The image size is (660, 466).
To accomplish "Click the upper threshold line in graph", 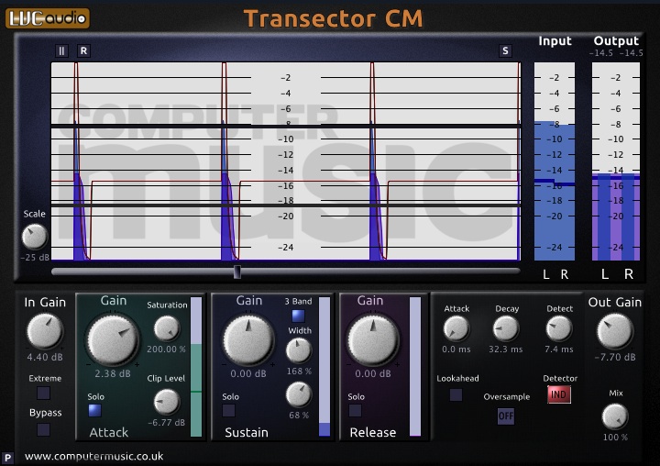I will pyautogui.click(x=286, y=126).
